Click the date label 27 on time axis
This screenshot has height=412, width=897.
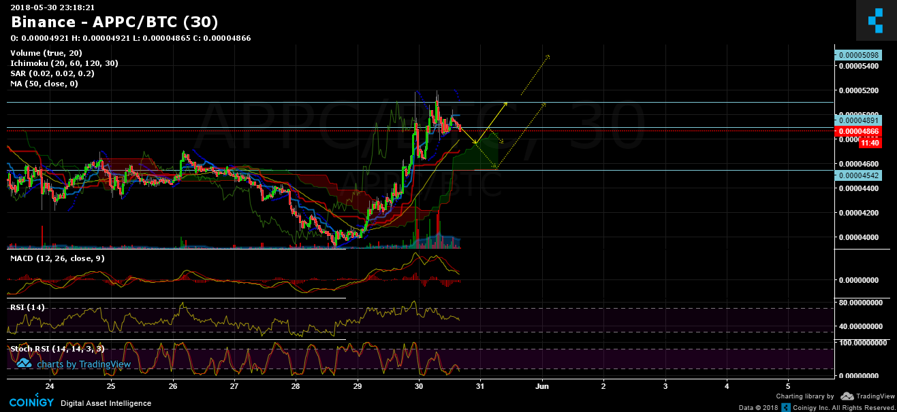point(234,385)
